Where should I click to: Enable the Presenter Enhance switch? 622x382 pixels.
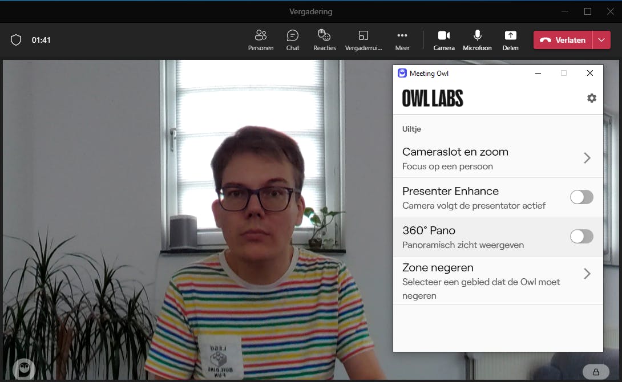pos(581,197)
